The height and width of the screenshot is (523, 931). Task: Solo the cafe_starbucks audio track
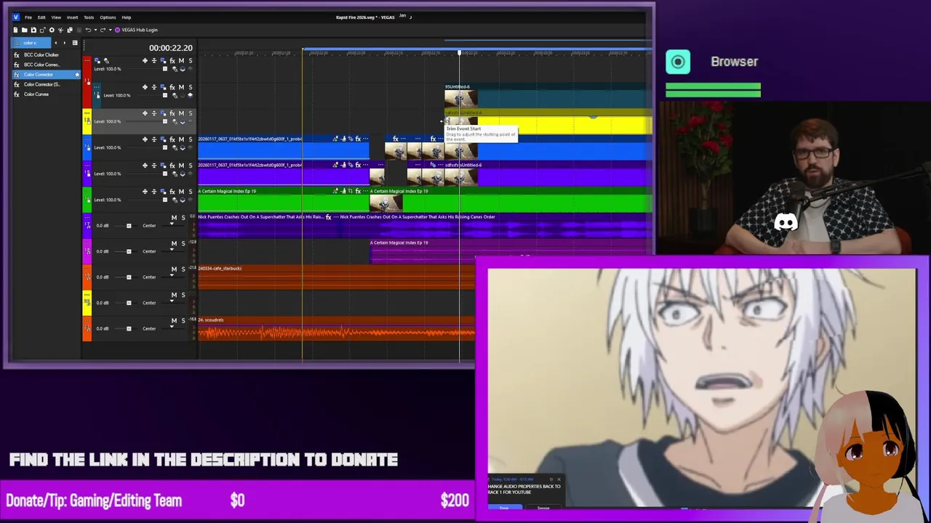click(x=183, y=269)
